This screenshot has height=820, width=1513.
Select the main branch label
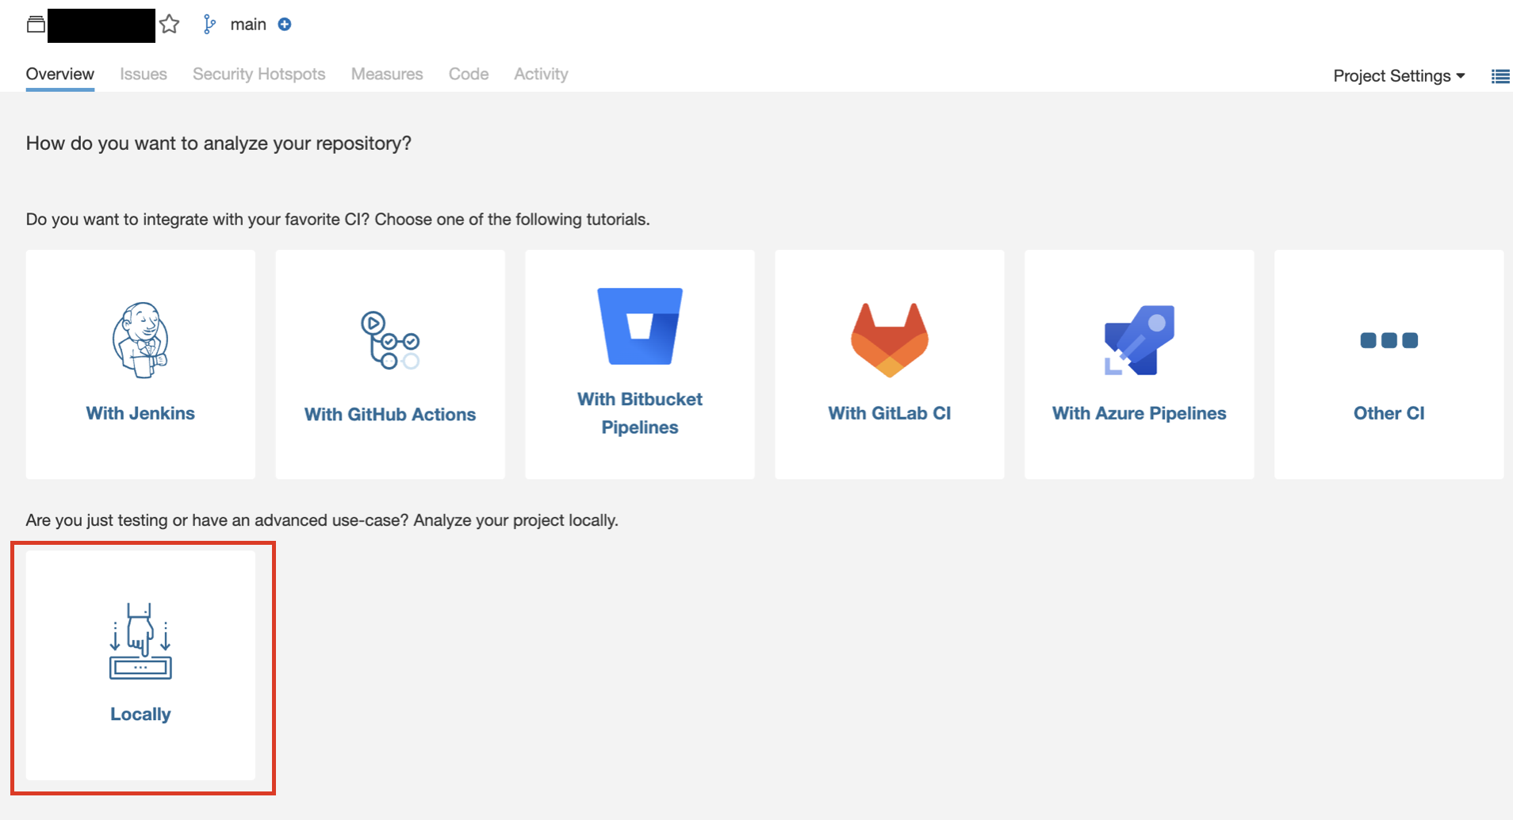(x=248, y=25)
